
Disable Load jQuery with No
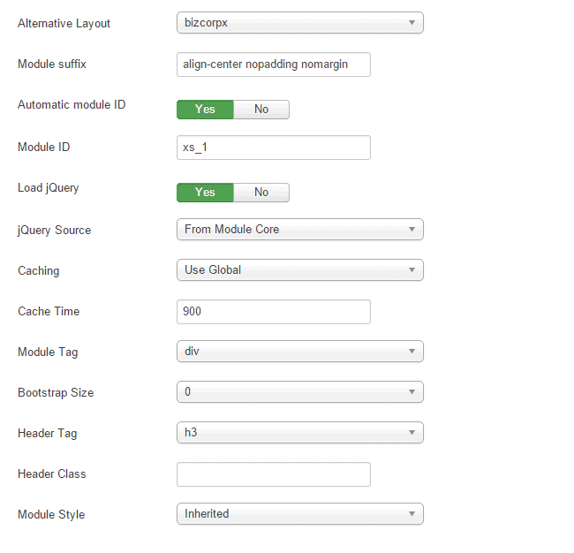[261, 193]
